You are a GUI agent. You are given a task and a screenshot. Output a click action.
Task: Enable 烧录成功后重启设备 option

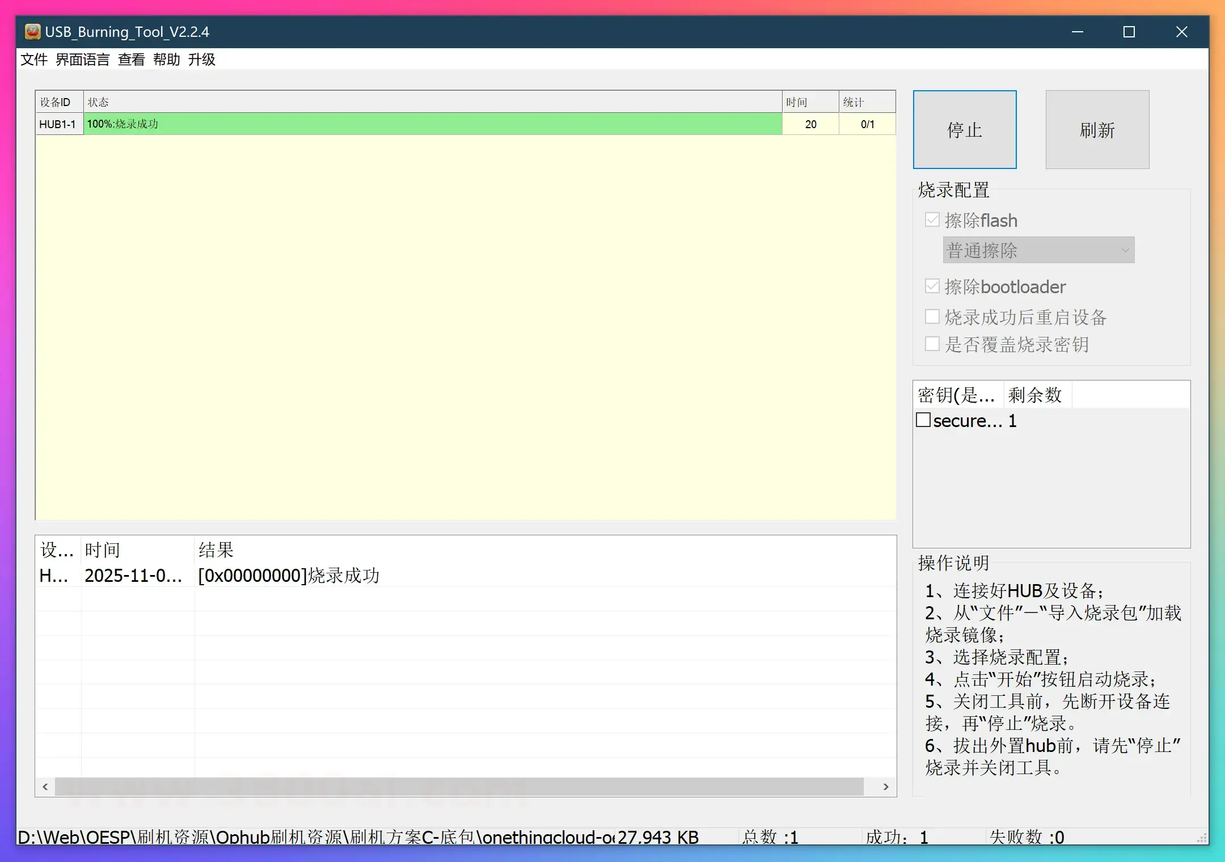pyautogui.click(x=932, y=316)
